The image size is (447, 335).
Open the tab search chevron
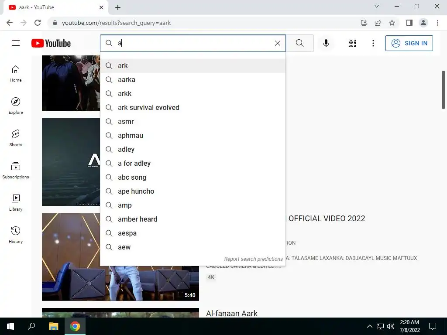377,6
